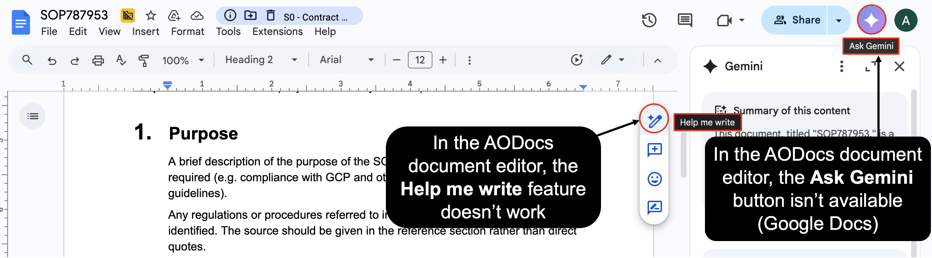The image size is (932, 258).
Task: Open the Arial font dropdown
Action: [x=347, y=60]
